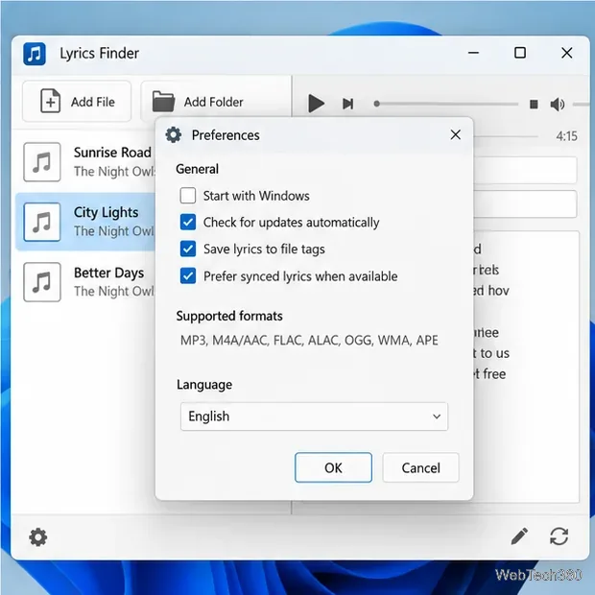This screenshot has width=595, height=595.
Task: Maximize the Lyrics Finder window
Action: [520, 53]
